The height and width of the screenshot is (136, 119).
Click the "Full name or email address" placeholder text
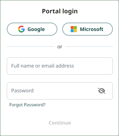point(42,66)
